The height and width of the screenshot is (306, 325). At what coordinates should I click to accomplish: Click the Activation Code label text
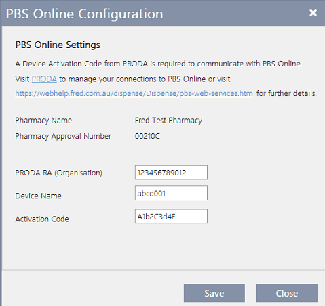(x=42, y=219)
